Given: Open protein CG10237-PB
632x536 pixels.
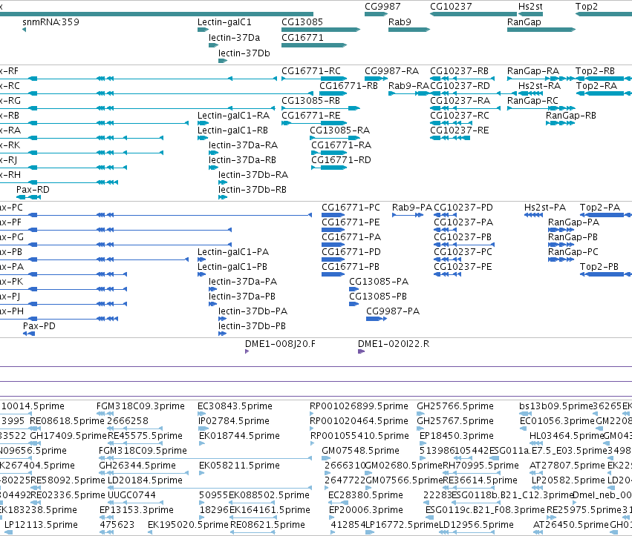Looking at the screenshot, I should [x=464, y=245].
